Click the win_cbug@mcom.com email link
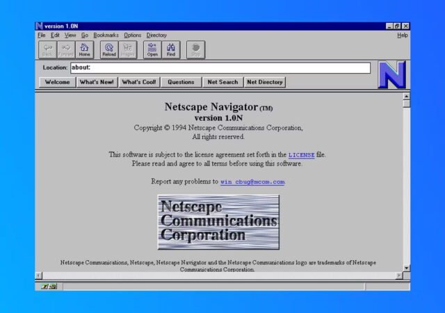Screen dimensions: 445x313 252,182
